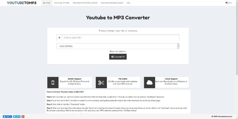Click the Cloud Support cloud icon
The height and width of the screenshot is (119, 238).
(150, 83)
